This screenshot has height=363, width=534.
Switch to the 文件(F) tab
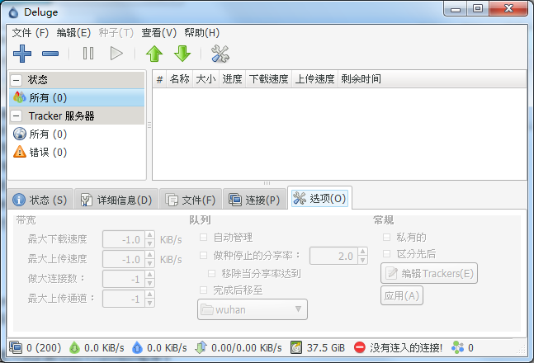(x=191, y=200)
